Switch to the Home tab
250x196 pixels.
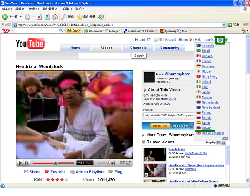coord(75,48)
